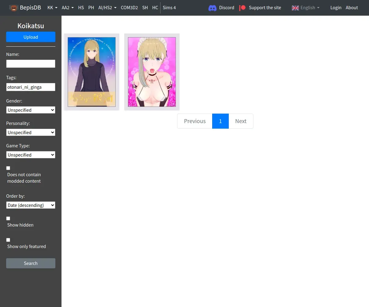
Task: Click the blue Upload button
Action: (x=31, y=37)
